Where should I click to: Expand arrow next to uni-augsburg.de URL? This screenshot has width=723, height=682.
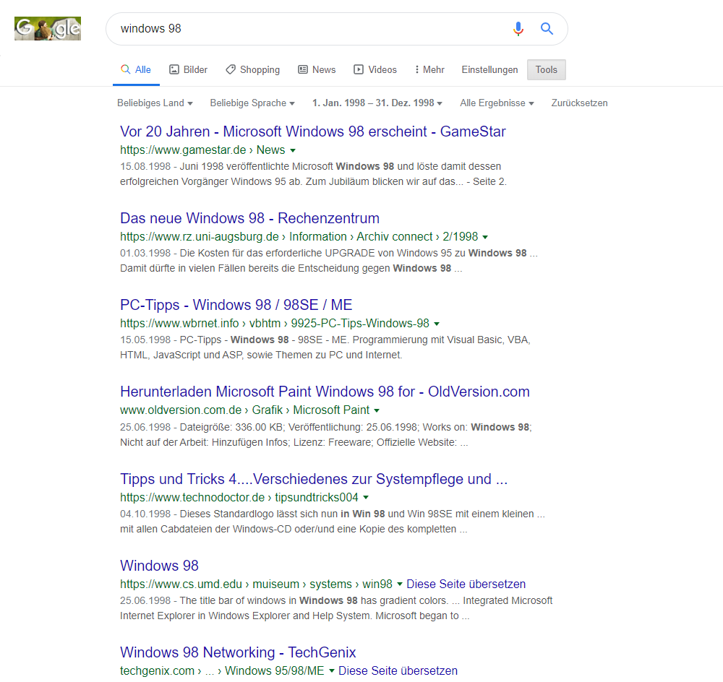tap(485, 237)
